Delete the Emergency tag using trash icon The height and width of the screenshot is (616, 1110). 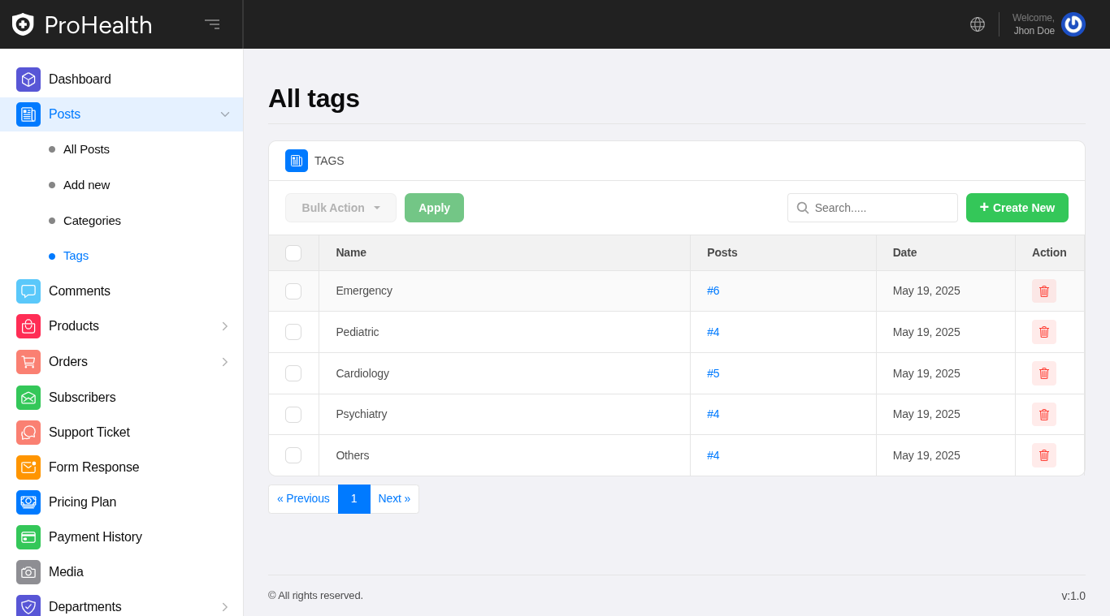(x=1043, y=291)
